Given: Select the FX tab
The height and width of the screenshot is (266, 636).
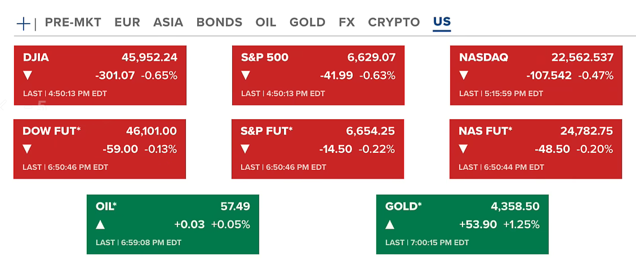Looking at the screenshot, I should 346,22.
